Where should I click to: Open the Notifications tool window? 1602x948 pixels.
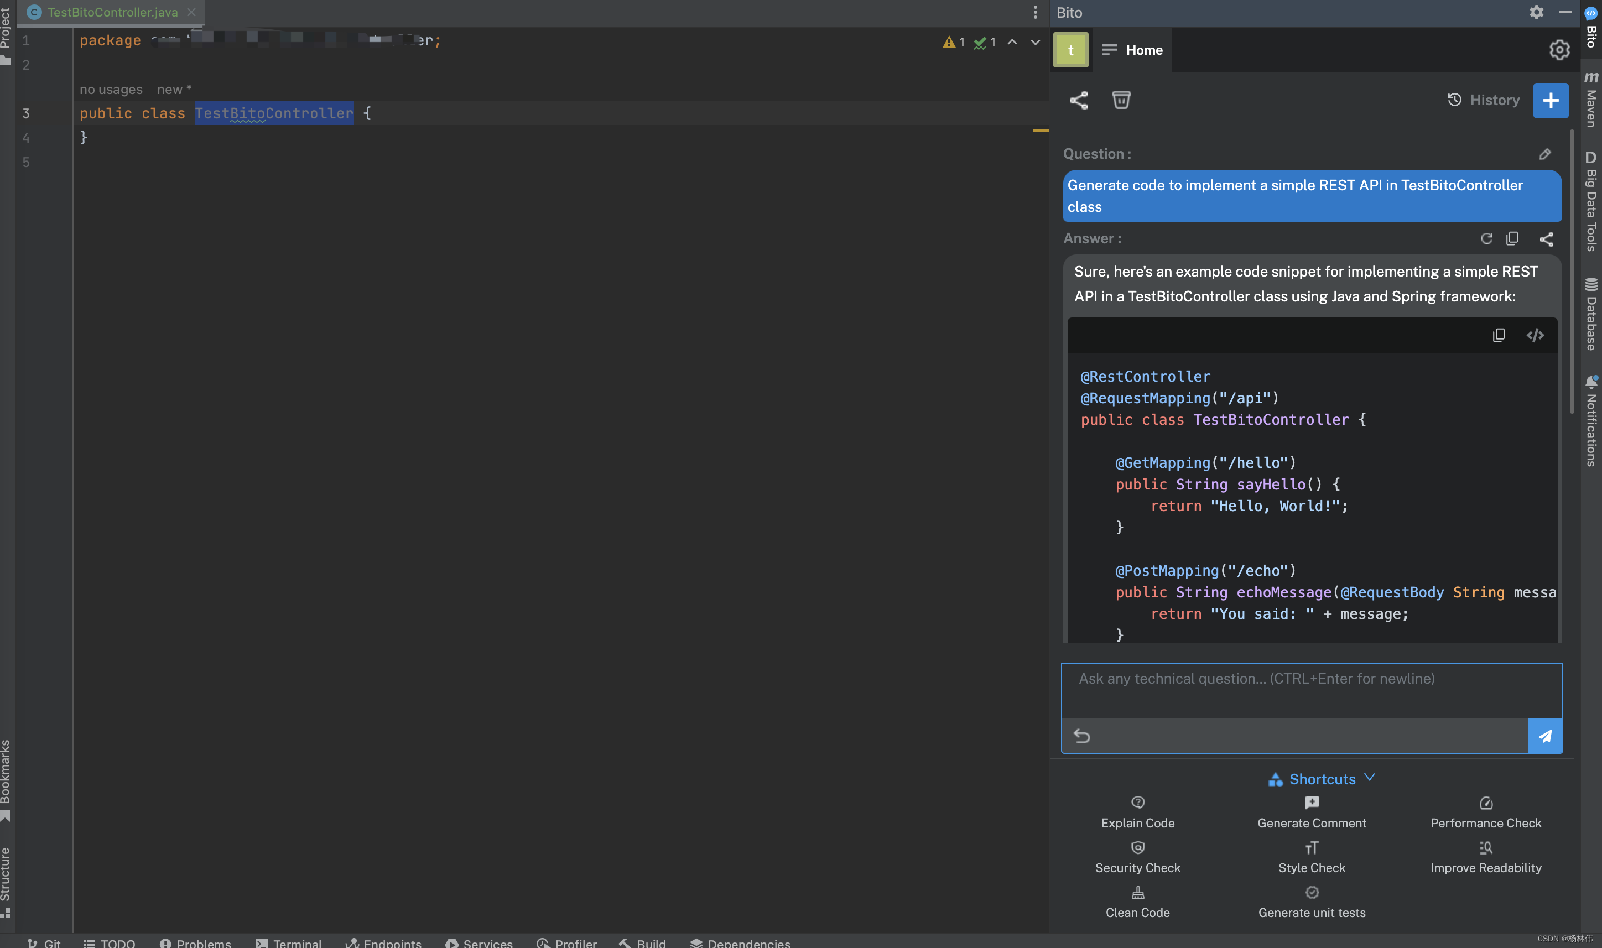pyautogui.click(x=1590, y=421)
